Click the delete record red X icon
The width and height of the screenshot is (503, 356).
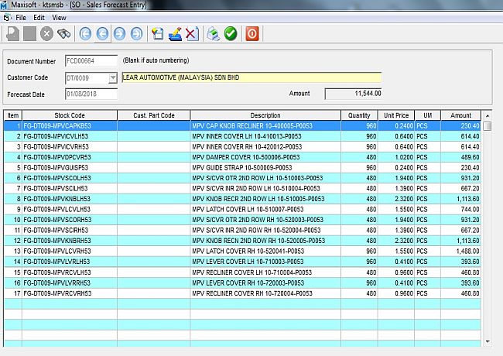[x=190, y=34]
